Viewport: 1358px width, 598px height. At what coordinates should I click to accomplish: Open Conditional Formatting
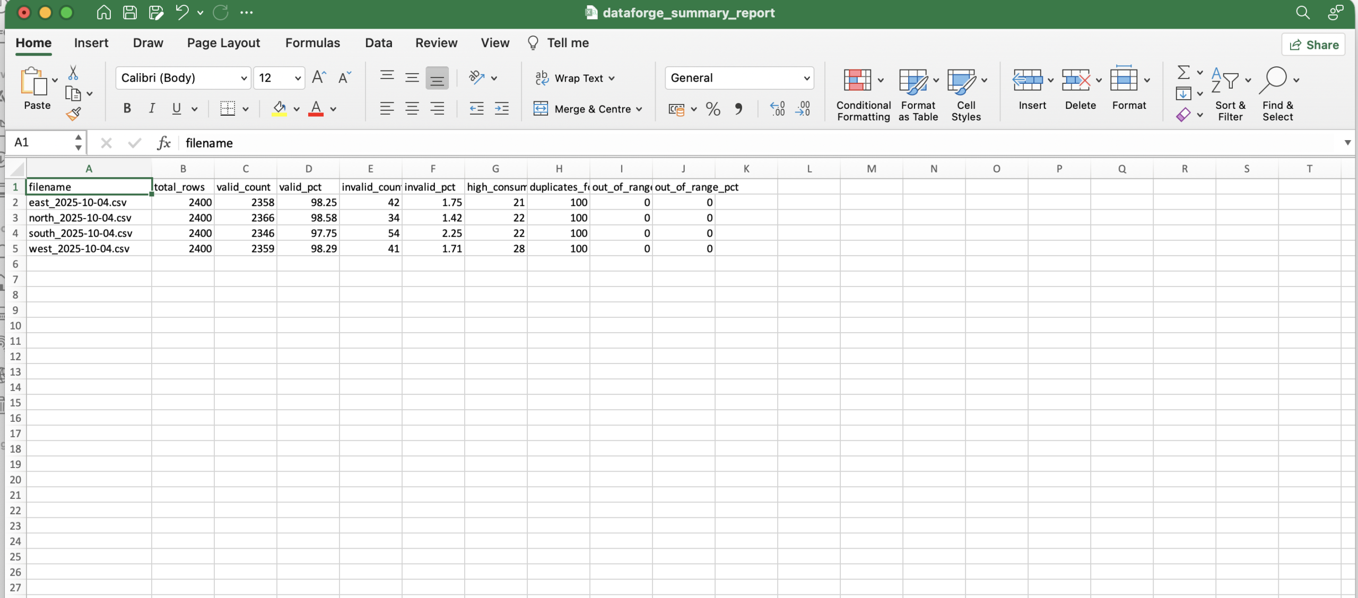pos(863,94)
